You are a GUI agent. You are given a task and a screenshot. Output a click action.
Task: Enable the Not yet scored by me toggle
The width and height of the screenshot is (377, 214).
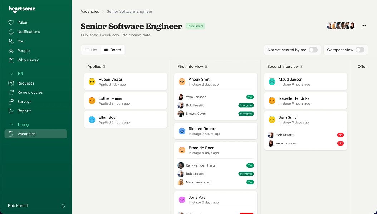(313, 50)
